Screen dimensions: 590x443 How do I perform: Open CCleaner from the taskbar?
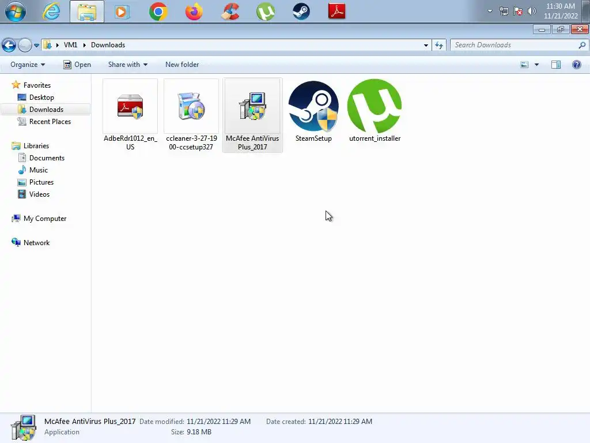point(230,12)
